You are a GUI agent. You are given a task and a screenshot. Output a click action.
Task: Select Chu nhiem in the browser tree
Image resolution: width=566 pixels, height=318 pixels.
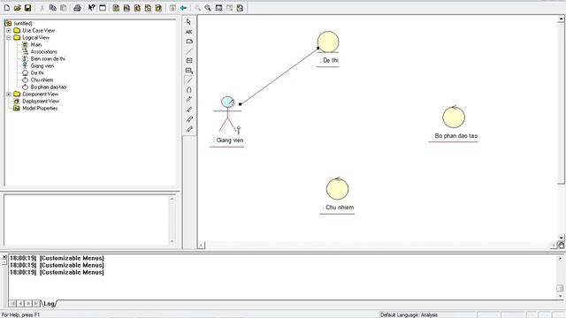click(x=42, y=80)
